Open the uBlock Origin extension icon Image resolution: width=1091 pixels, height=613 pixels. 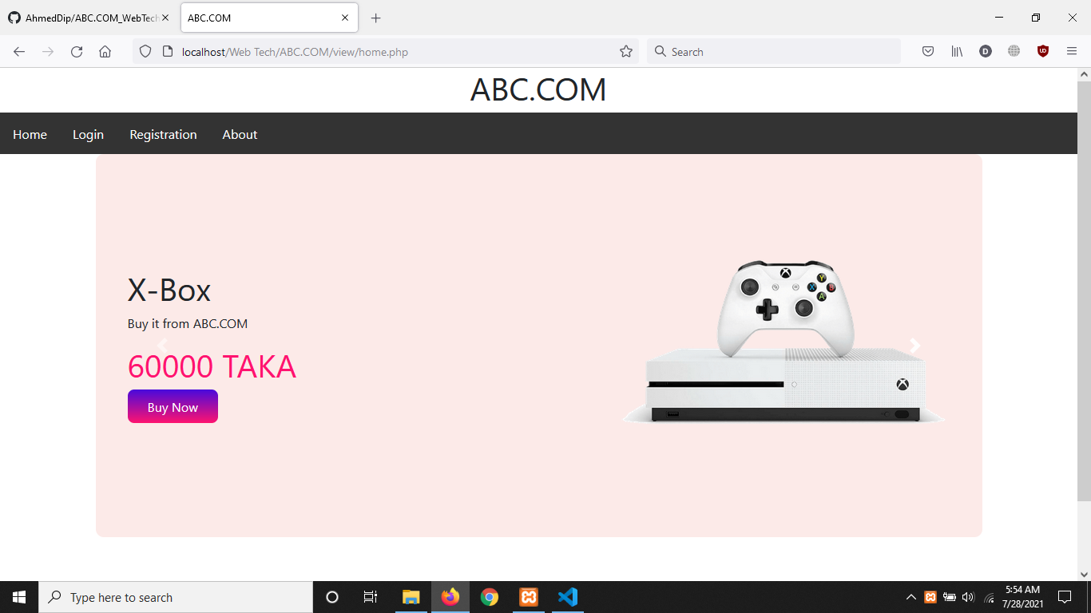coord(1043,51)
